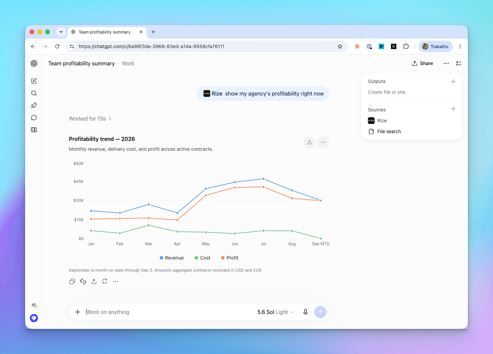Viewport: 493px width, 354px height.
Task: Click the Sources panel heading
Action: point(377,110)
